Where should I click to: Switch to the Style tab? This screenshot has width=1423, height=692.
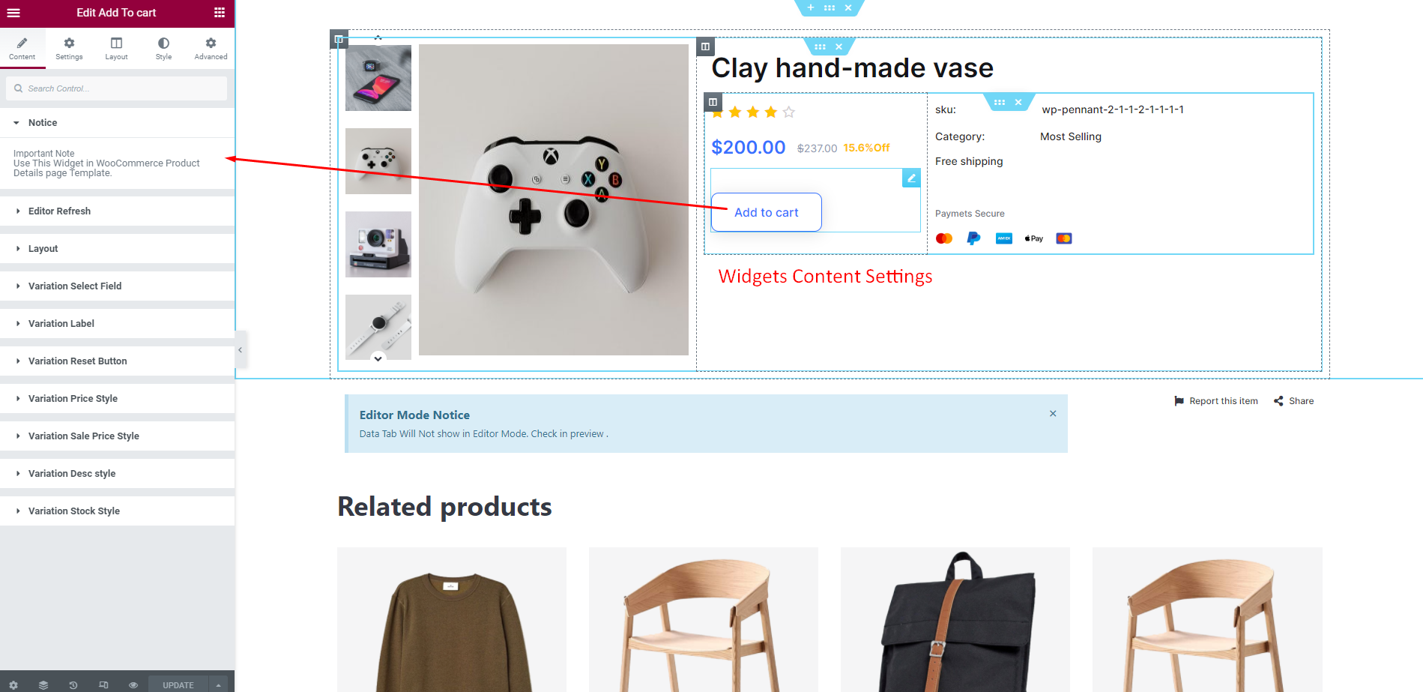[163, 49]
